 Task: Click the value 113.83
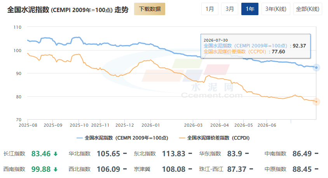tap(174, 154)
